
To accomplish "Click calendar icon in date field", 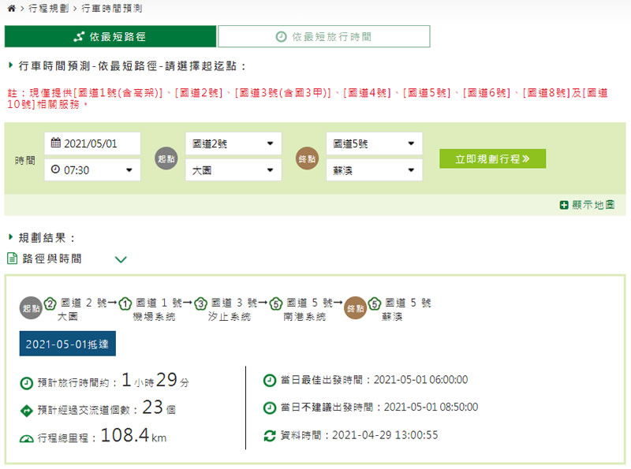I will (x=55, y=143).
